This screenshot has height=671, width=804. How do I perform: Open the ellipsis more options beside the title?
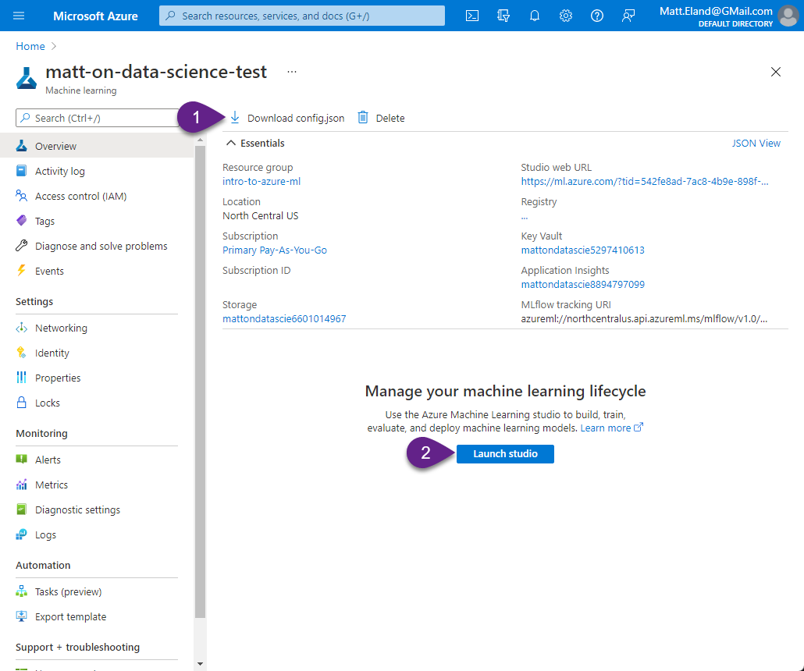point(292,72)
